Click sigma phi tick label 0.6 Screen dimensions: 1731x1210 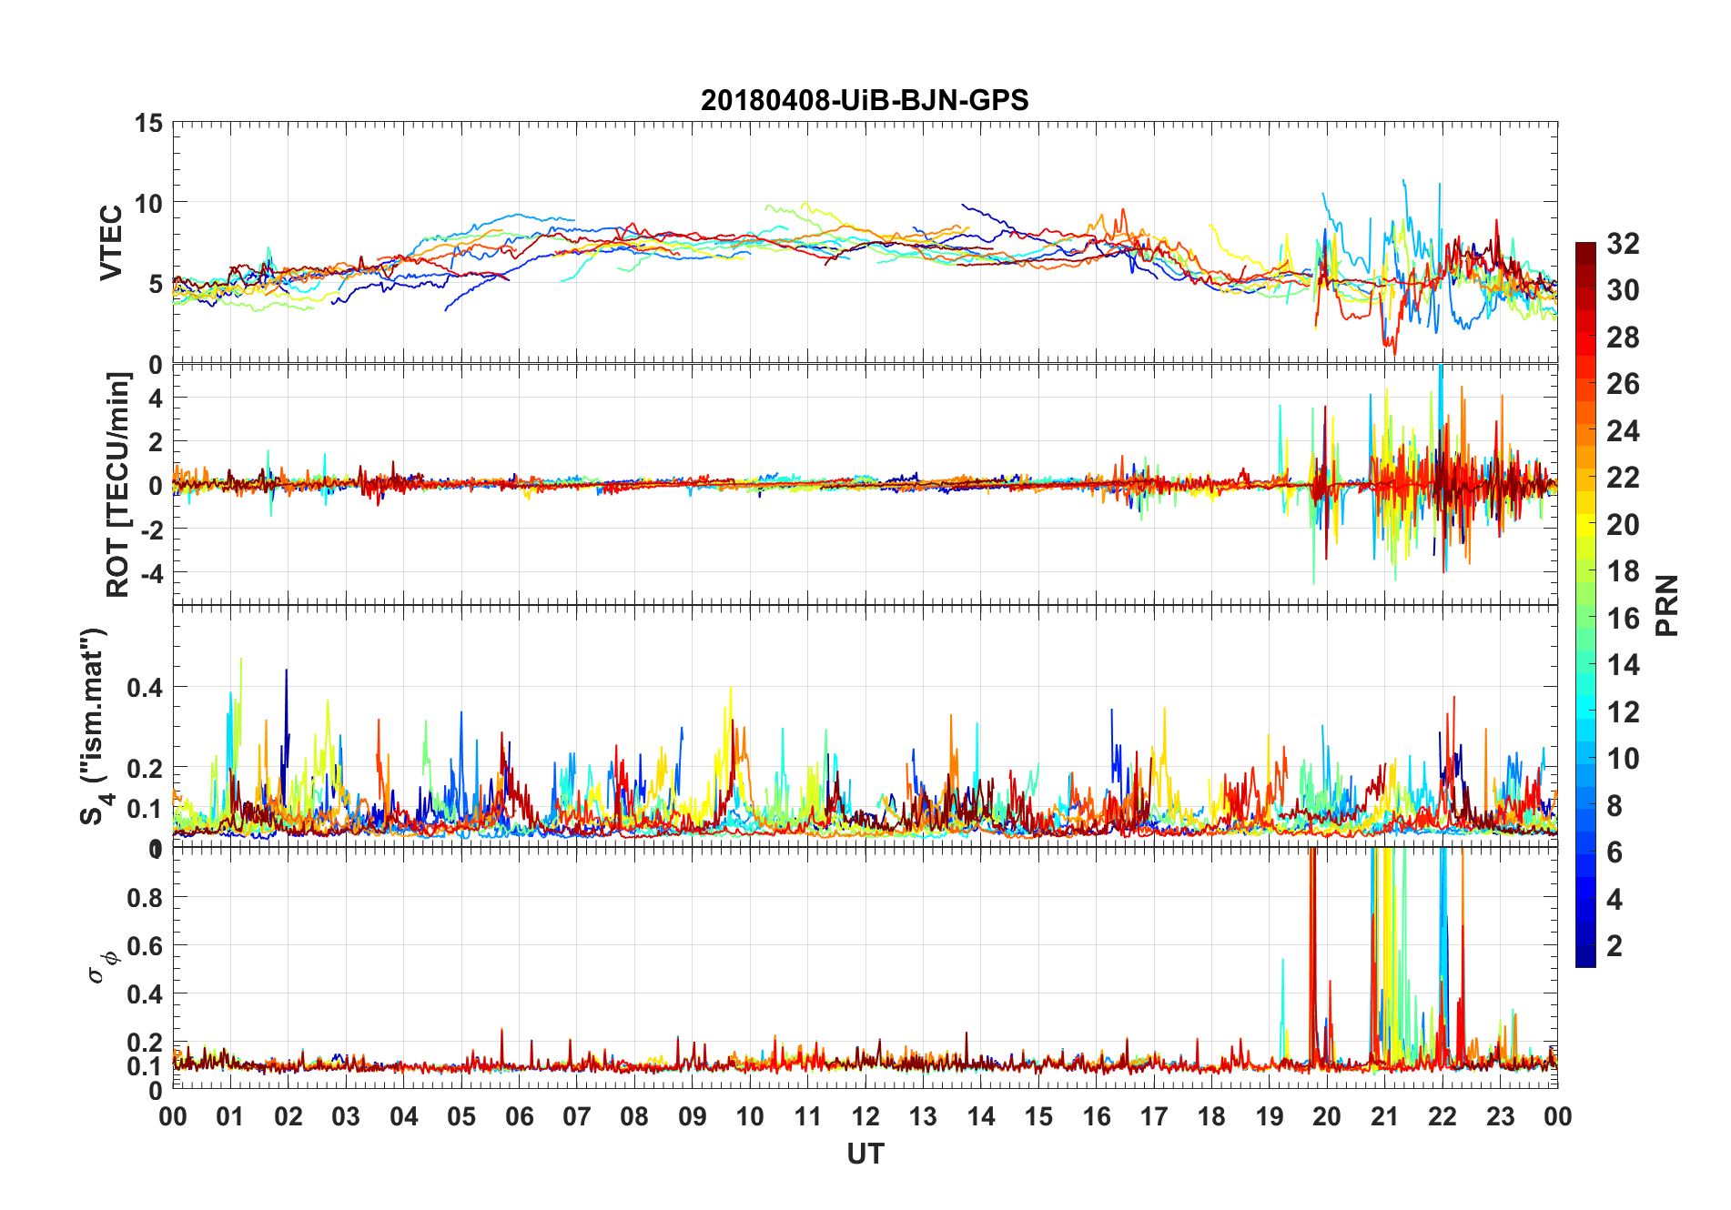145,946
